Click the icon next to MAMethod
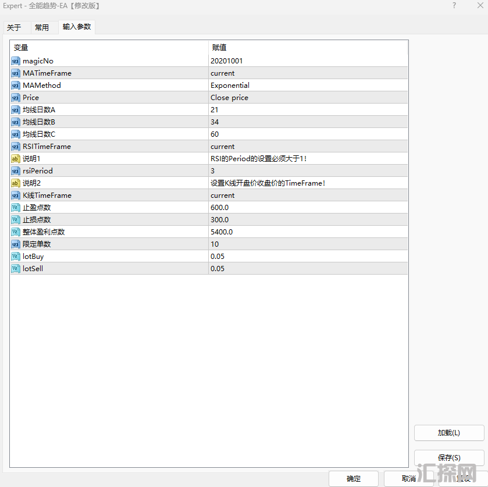The width and height of the screenshot is (488, 487). click(16, 86)
